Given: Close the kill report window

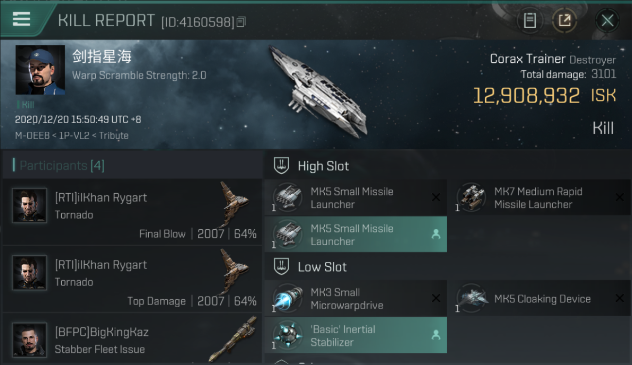Looking at the screenshot, I should click(x=607, y=20).
